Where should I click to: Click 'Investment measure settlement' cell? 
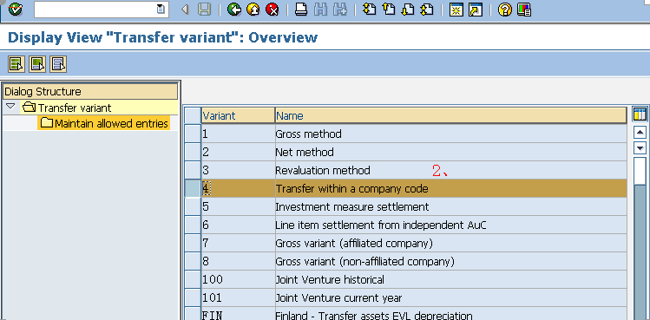pos(451,207)
